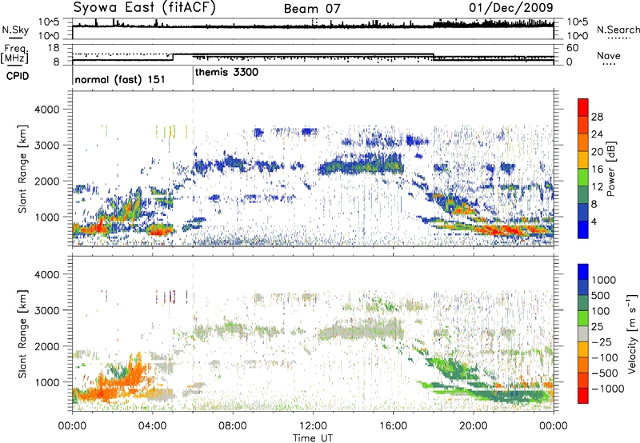This screenshot has width=640, height=443.
Task: Click the red top segment of power colorbar
Action: pos(583,108)
